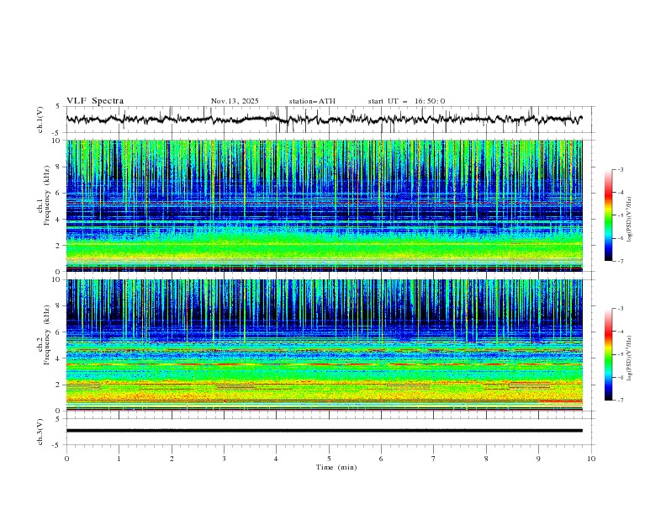
Task: Click time axis tick label "2"
Action: click(x=172, y=459)
